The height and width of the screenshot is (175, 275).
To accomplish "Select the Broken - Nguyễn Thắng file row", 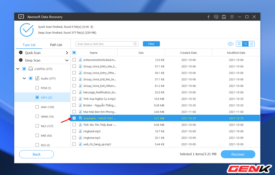I will pyautogui.click(x=165, y=105).
